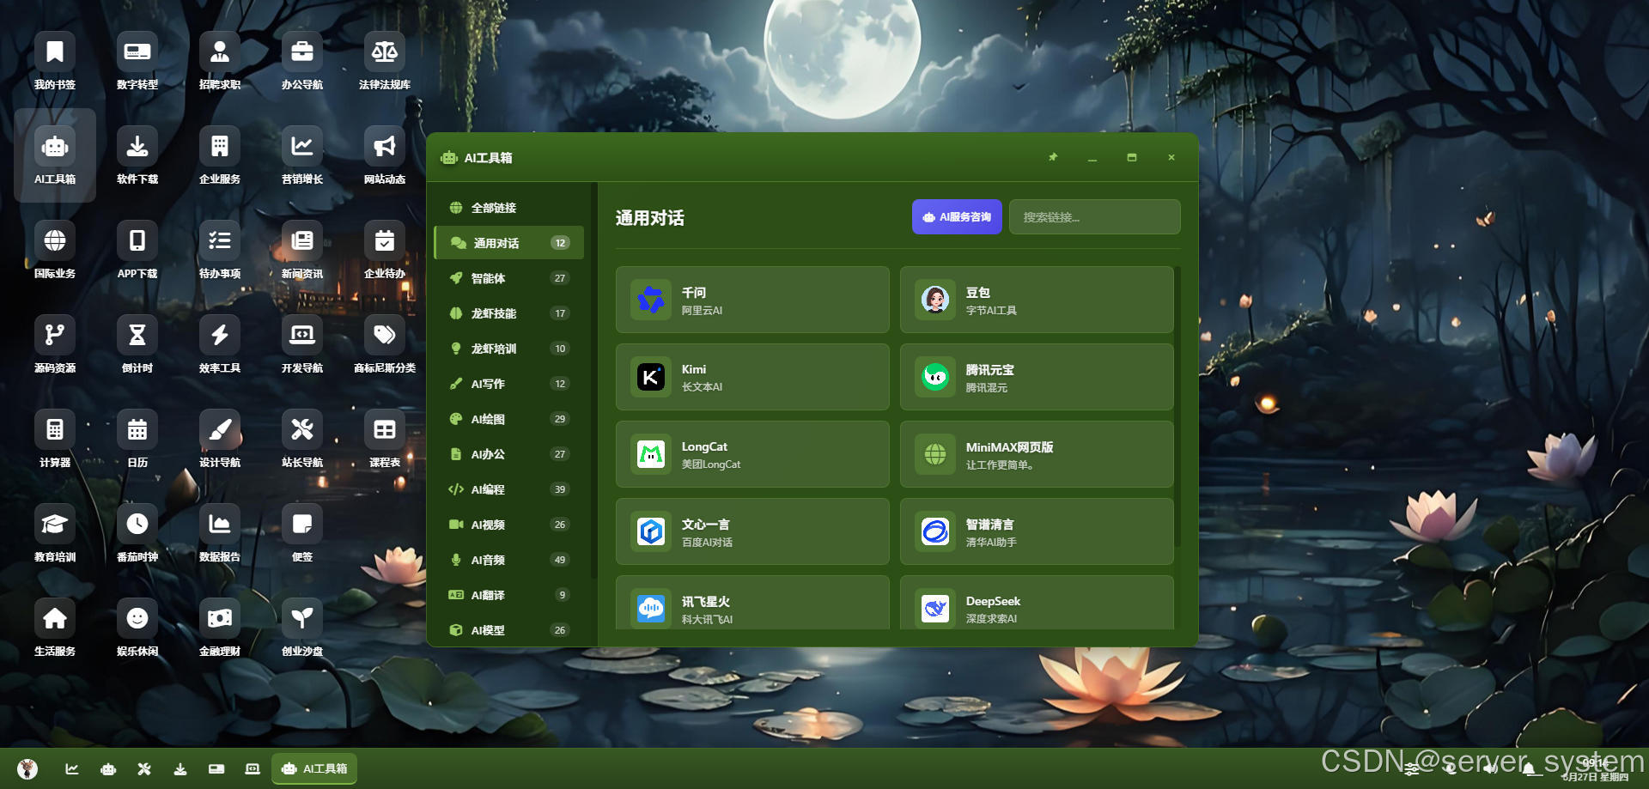Open the MiniMAX网页版 card
Viewport: 1649px width, 789px height.
click(1037, 454)
